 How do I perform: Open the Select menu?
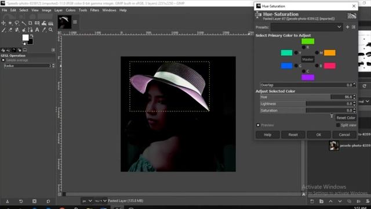click(24, 10)
